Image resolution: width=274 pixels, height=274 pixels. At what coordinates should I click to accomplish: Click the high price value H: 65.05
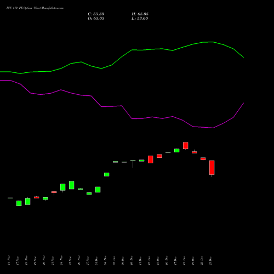click(140, 14)
